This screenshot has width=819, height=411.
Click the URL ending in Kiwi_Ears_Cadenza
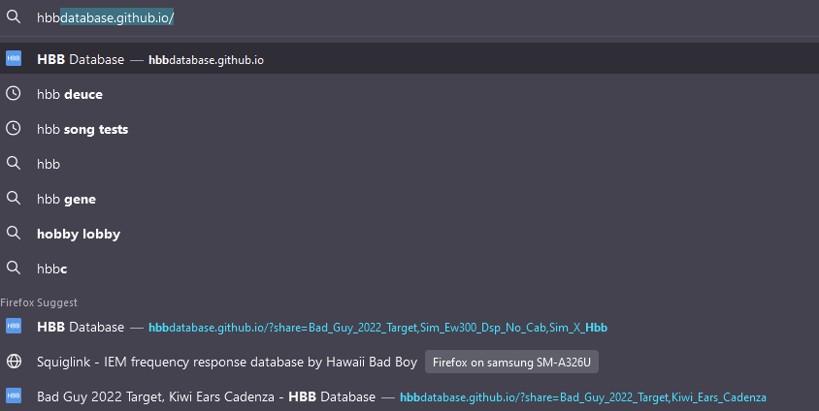coord(583,397)
